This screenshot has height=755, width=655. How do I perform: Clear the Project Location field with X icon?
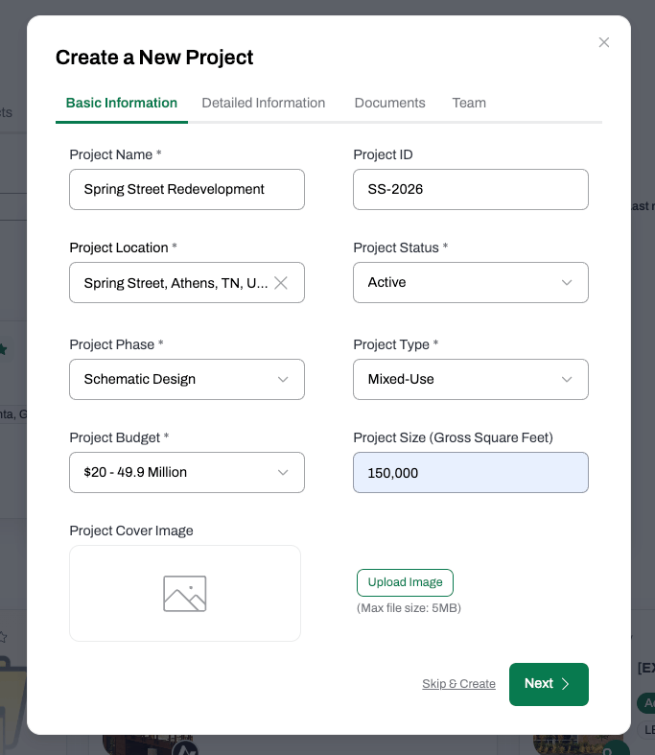click(x=281, y=283)
